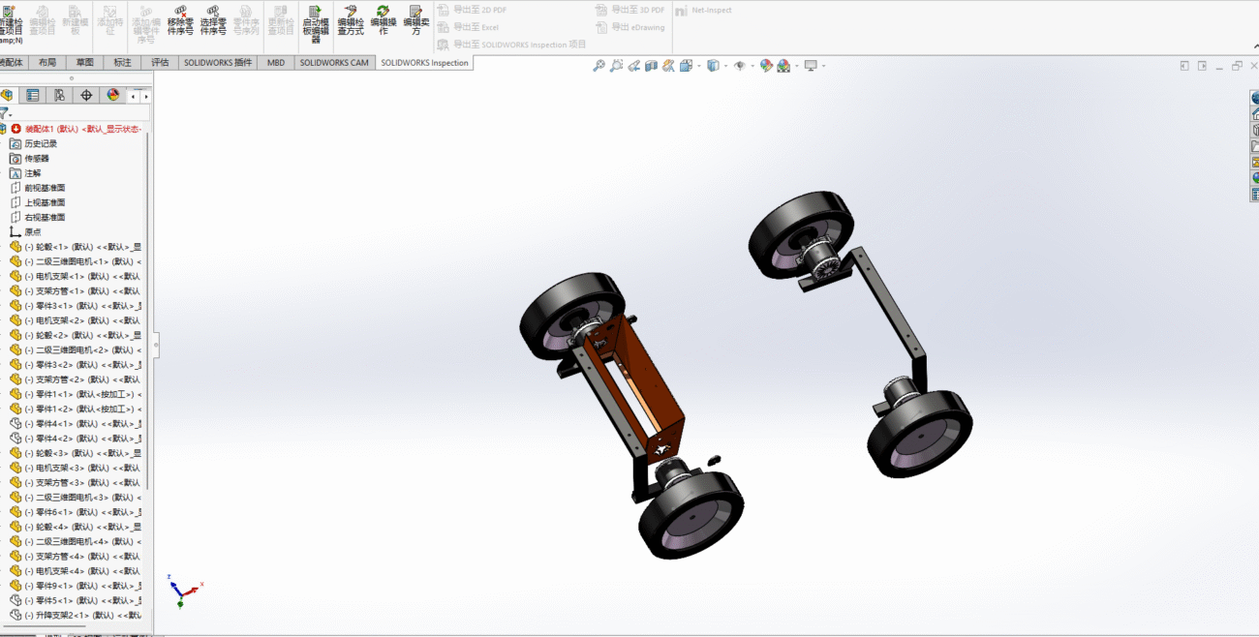Click the 选择零件序号 (select balloon) tool
Screen dimensions: 1259x637
pos(213,21)
